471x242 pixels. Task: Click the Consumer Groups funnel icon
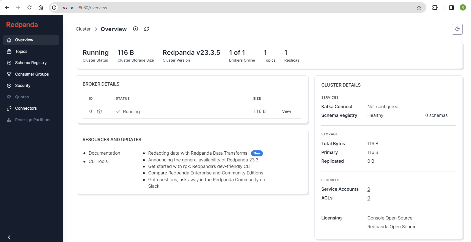[x=9, y=74]
